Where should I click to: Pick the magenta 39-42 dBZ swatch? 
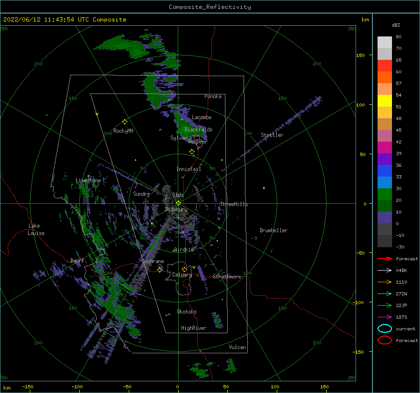(x=385, y=148)
